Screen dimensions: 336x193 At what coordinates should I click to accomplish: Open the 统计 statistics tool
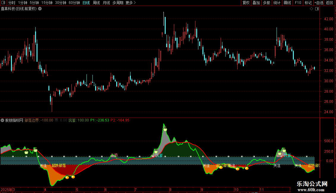pos(277,3)
